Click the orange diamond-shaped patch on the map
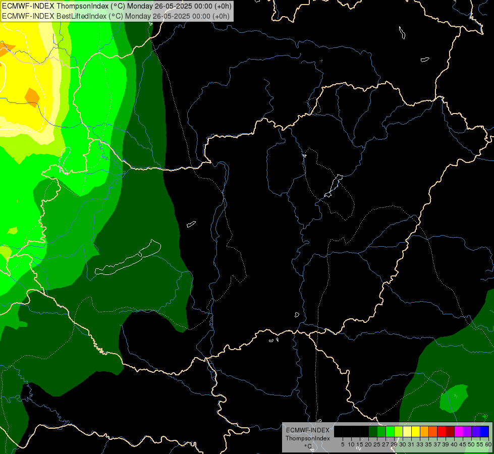494x454 pixels. point(32,98)
